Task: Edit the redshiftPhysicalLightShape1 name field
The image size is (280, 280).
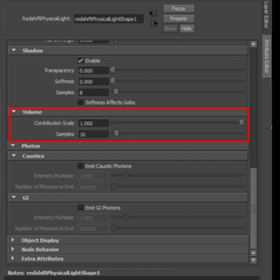Action: click(109, 19)
